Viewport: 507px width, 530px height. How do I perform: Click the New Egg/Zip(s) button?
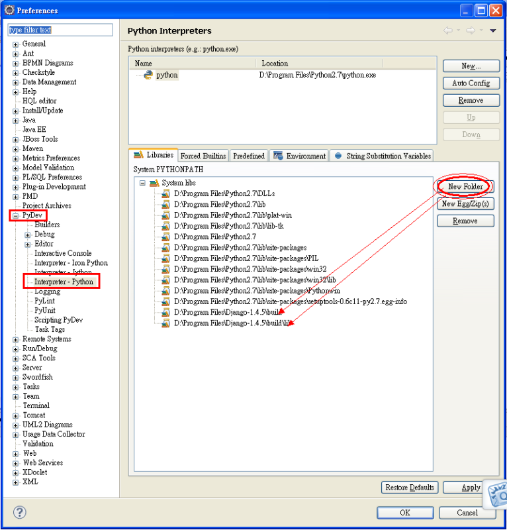click(465, 204)
